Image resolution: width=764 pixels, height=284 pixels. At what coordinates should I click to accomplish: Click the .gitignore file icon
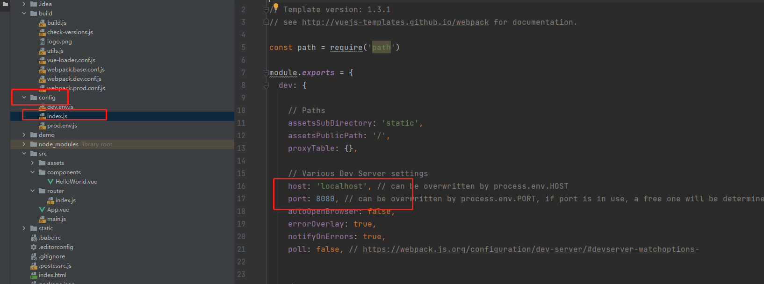click(34, 256)
